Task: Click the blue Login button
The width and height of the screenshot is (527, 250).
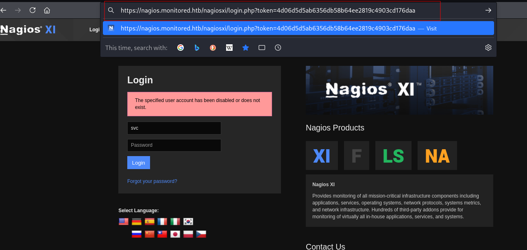Action: (x=139, y=163)
